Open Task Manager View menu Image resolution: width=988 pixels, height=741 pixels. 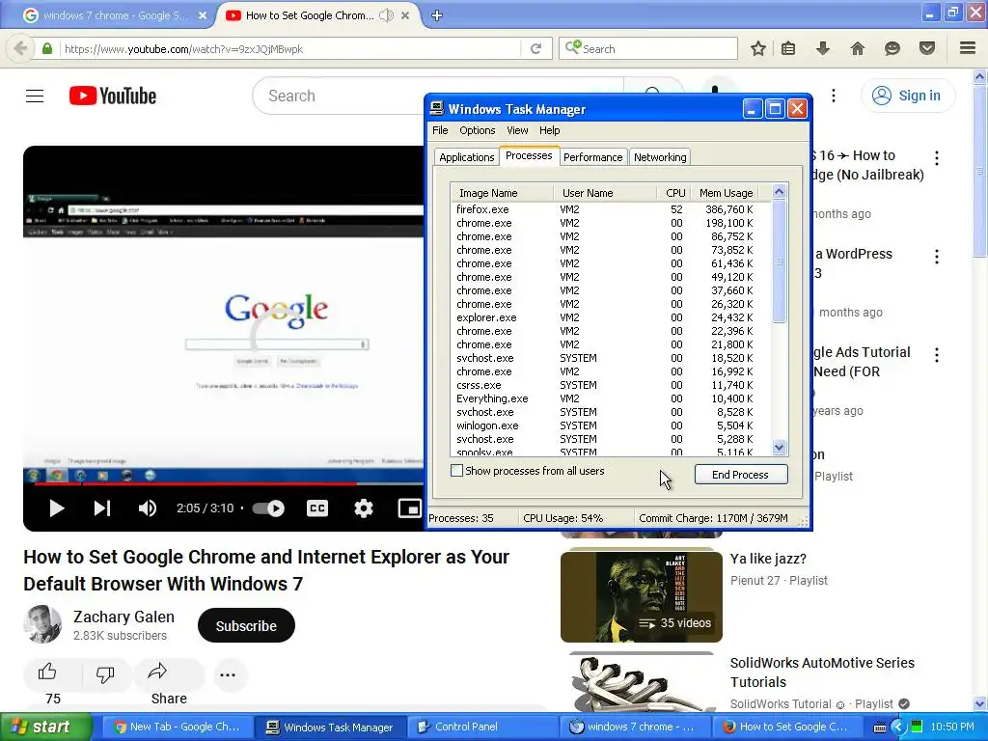[517, 130]
